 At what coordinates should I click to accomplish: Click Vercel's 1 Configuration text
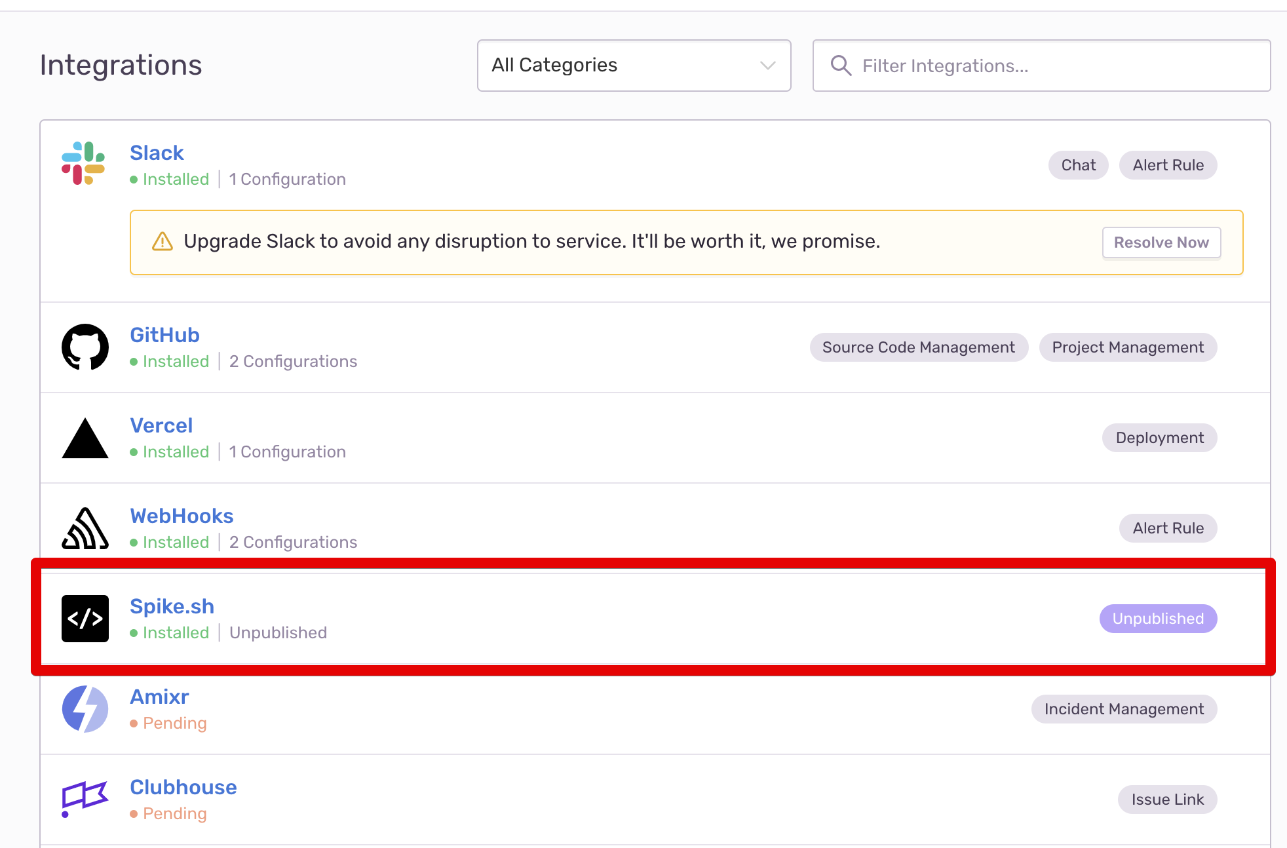pos(287,452)
